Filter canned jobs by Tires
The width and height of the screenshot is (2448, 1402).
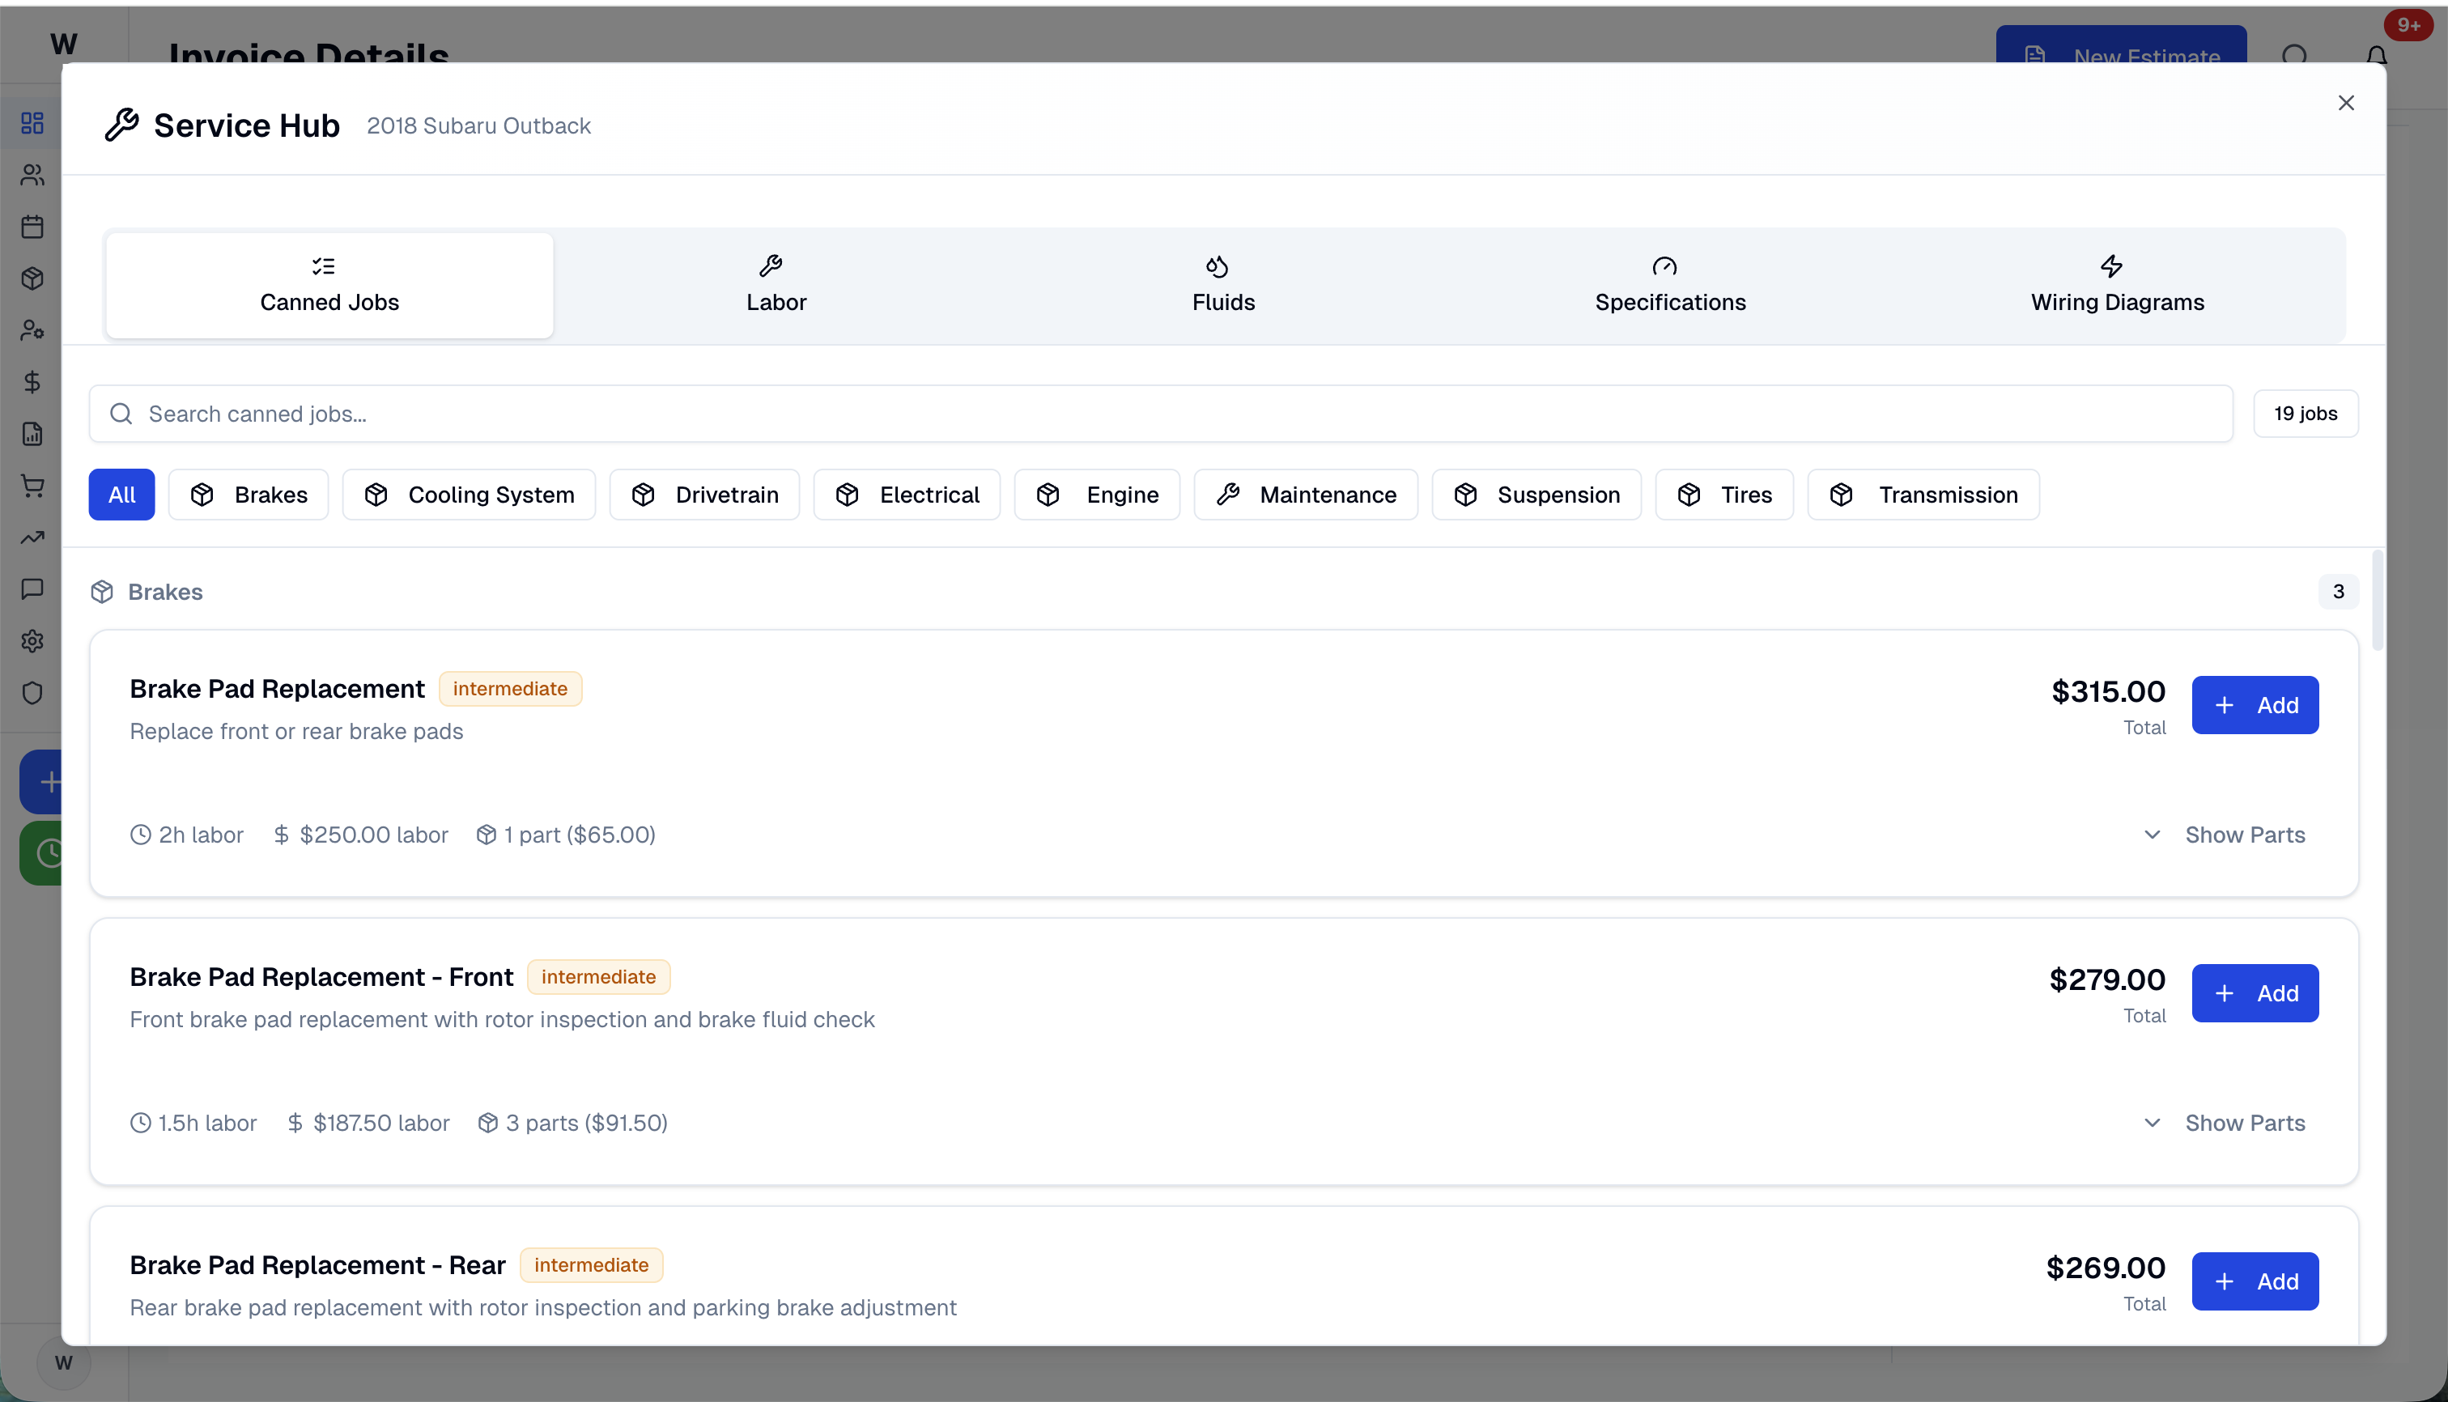click(1725, 495)
